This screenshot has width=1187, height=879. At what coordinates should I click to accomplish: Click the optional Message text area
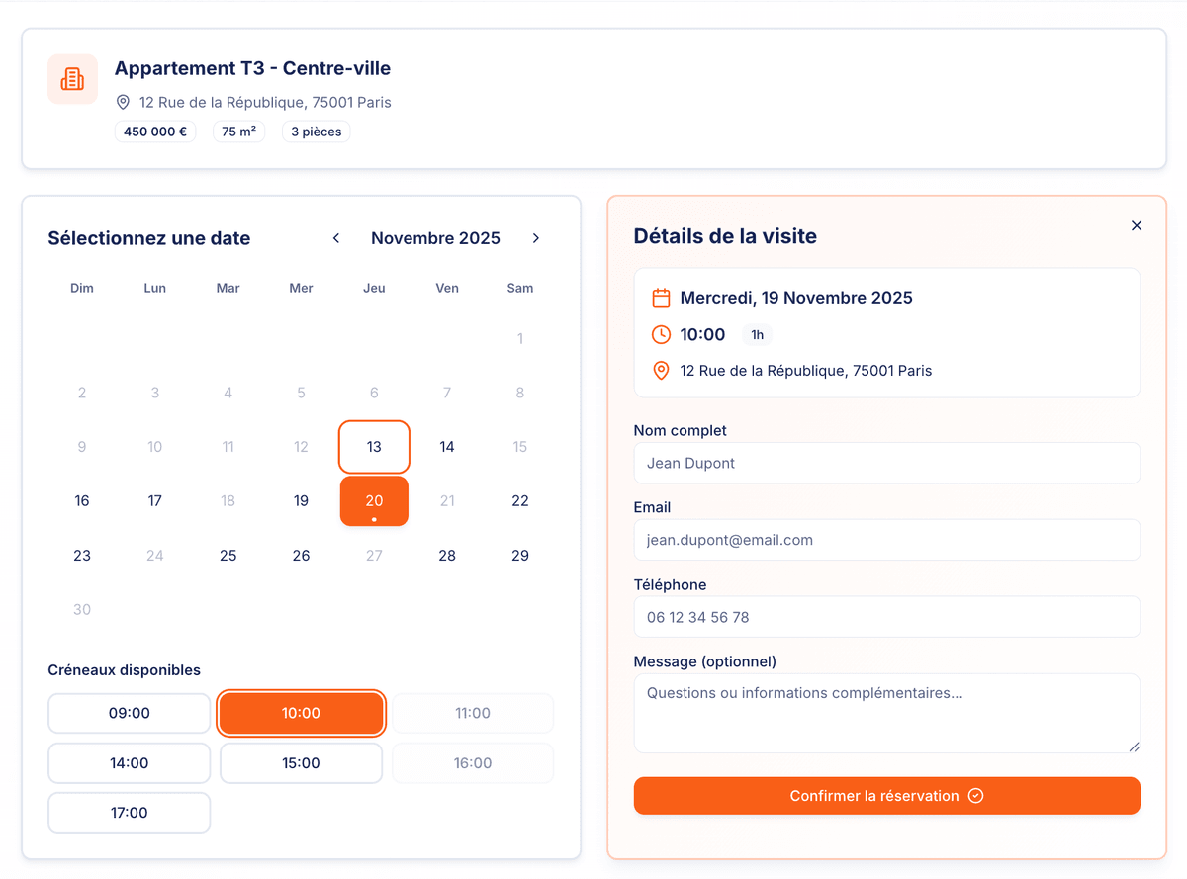[x=886, y=712]
